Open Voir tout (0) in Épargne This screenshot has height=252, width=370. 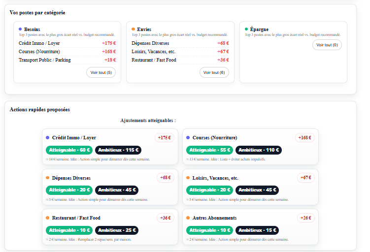[x=327, y=45]
